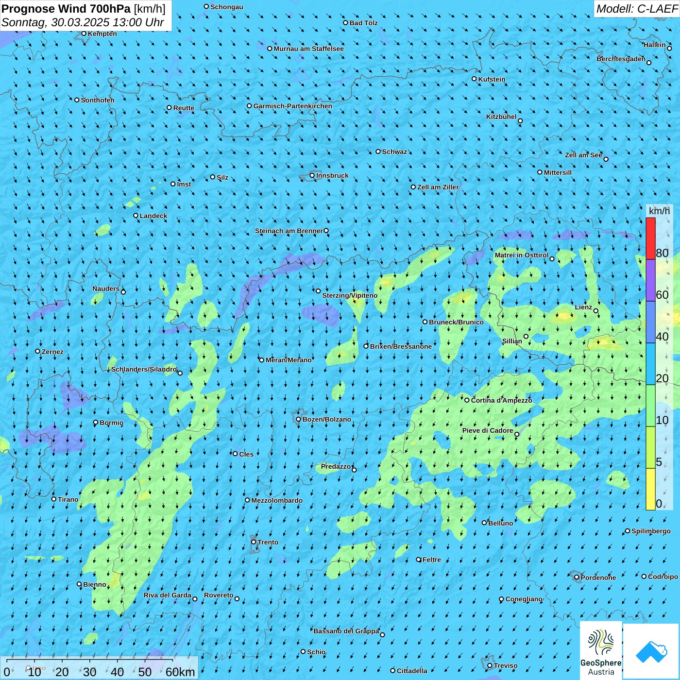This screenshot has width=680, height=680.
Task: Click the 'Zell am Ziller' label
Action: point(438,187)
